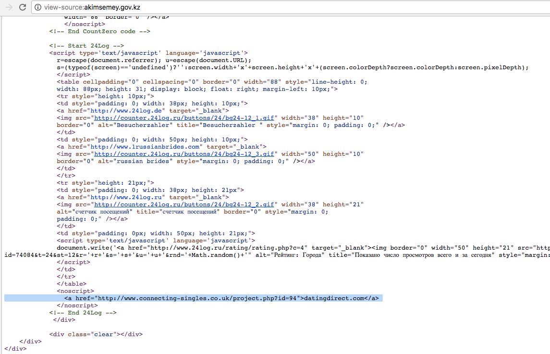
Task: Open the bg24-12_2.gif source link
Action: (184, 204)
